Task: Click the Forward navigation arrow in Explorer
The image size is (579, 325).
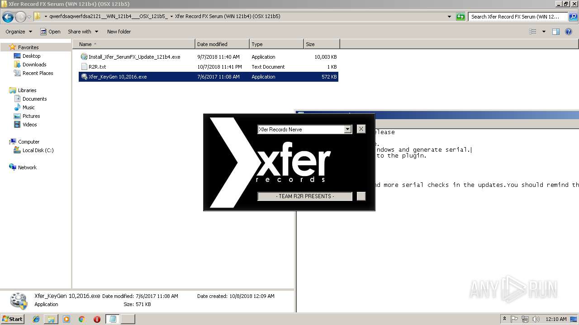Action: click(x=20, y=17)
